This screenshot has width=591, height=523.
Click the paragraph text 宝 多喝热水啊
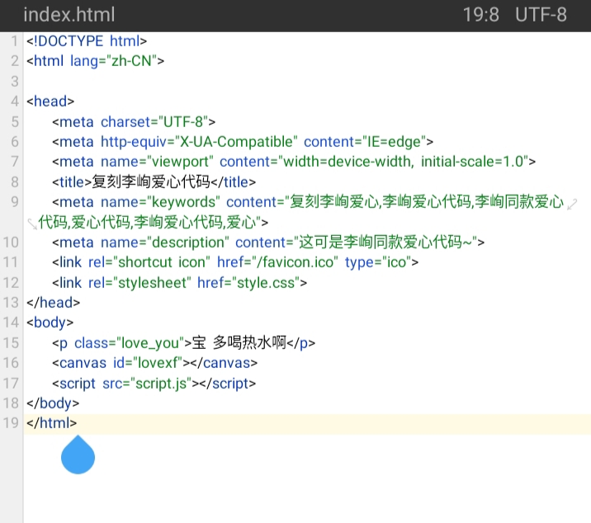pyautogui.click(x=239, y=343)
